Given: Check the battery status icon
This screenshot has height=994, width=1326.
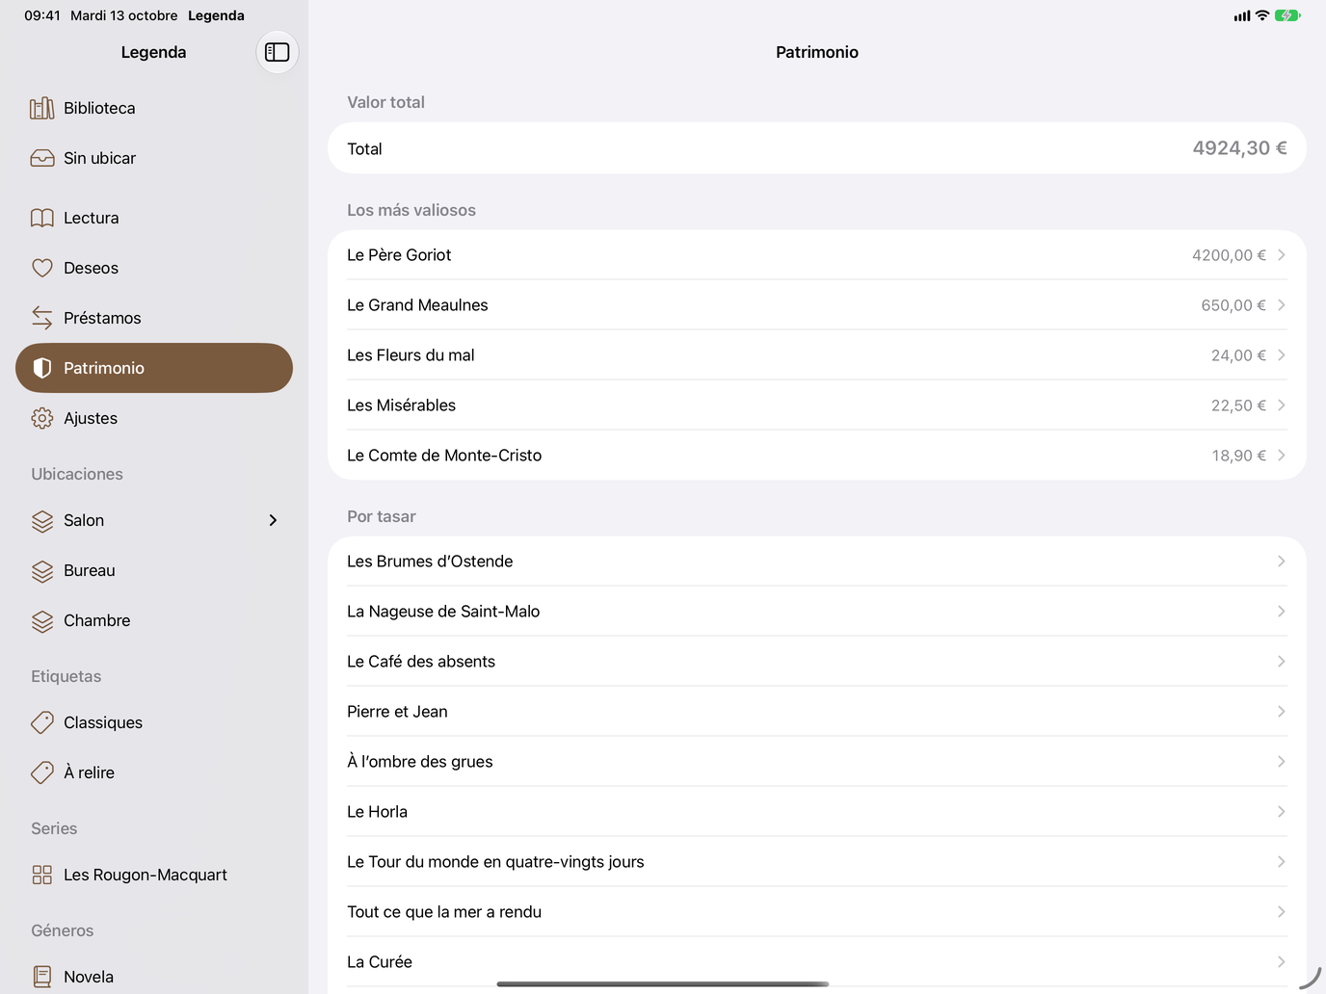Looking at the screenshot, I should click(x=1287, y=15).
